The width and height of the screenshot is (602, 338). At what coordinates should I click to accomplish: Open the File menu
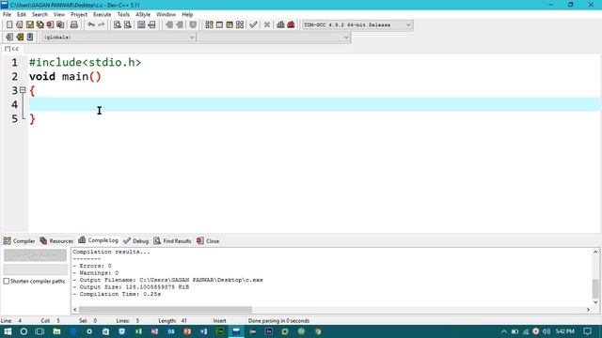pyautogui.click(x=7, y=15)
